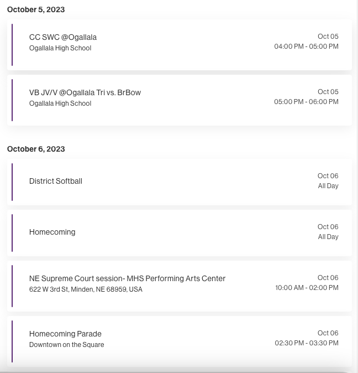Click the 622 W 3rd St, Minden address

pos(86,289)
